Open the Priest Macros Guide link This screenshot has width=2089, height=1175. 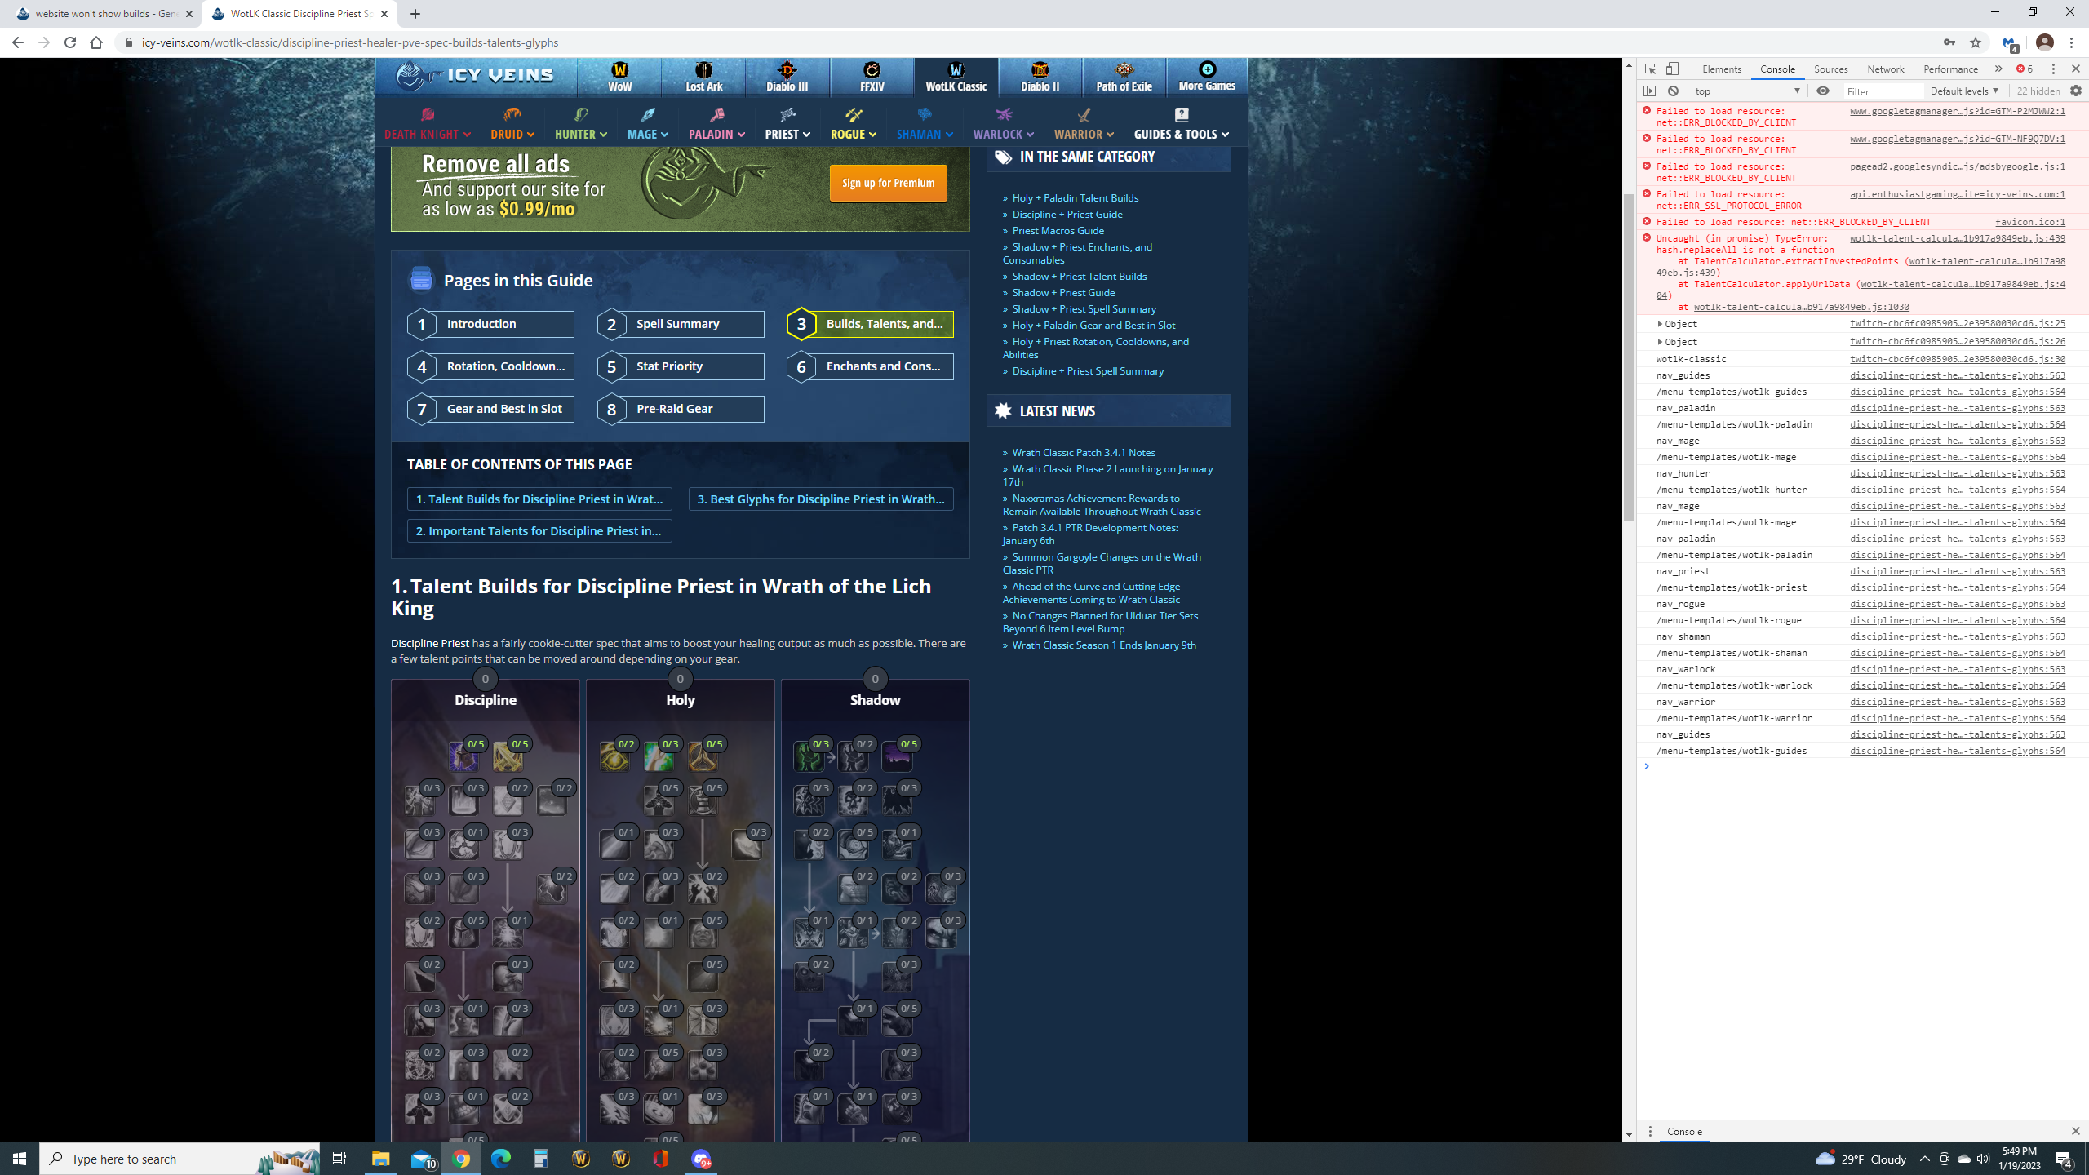(1058, 231)
